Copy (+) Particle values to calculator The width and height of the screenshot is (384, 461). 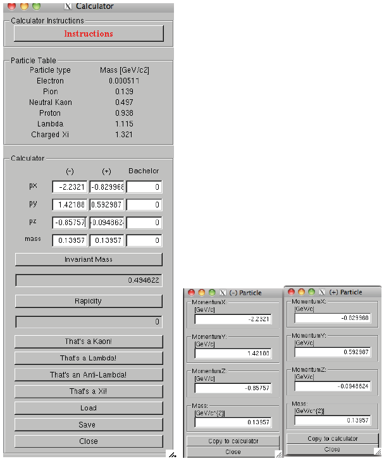click(x=332, y=438)
